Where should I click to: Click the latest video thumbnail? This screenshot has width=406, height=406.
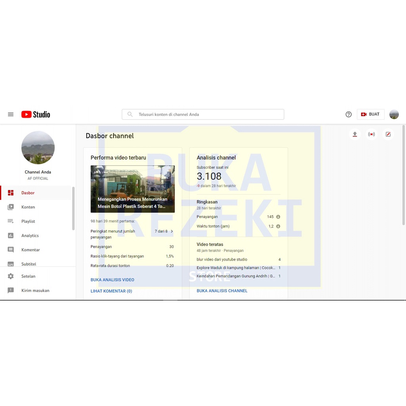click(132, 189)
